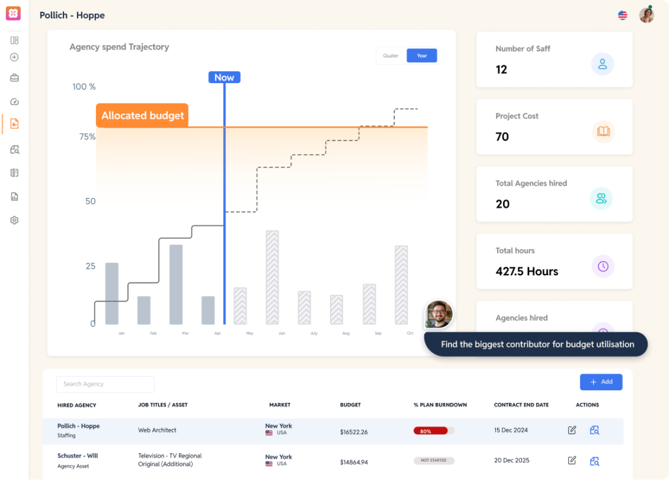Open the briefcase icon in sidebar
This screenshot has height=480, width=669.
point(14,78)
